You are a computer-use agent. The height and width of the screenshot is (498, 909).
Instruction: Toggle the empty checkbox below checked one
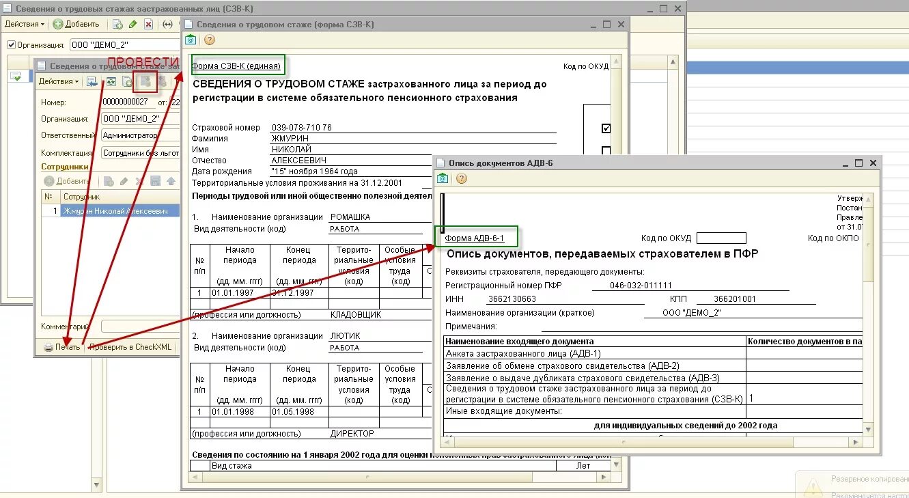pos(606,151)
